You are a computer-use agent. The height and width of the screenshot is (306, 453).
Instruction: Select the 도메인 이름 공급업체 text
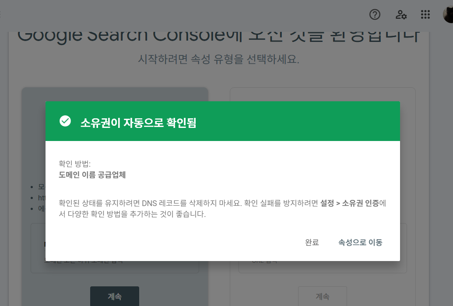pos(92,175)
